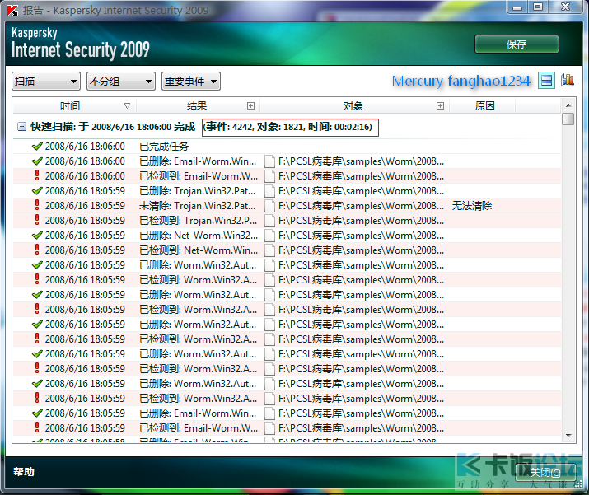Select the 已完成任务 row
This screenshot has width=589, height=495.
[x=287, y=147]
